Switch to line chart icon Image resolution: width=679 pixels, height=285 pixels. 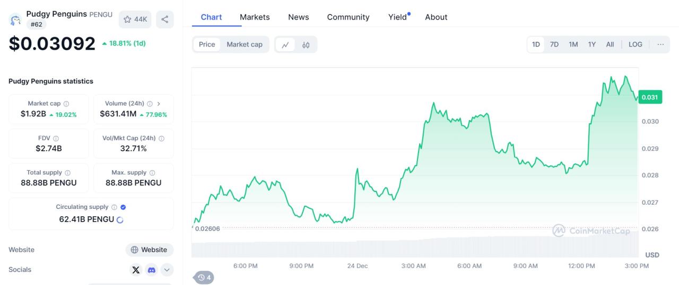pos(285,45)
